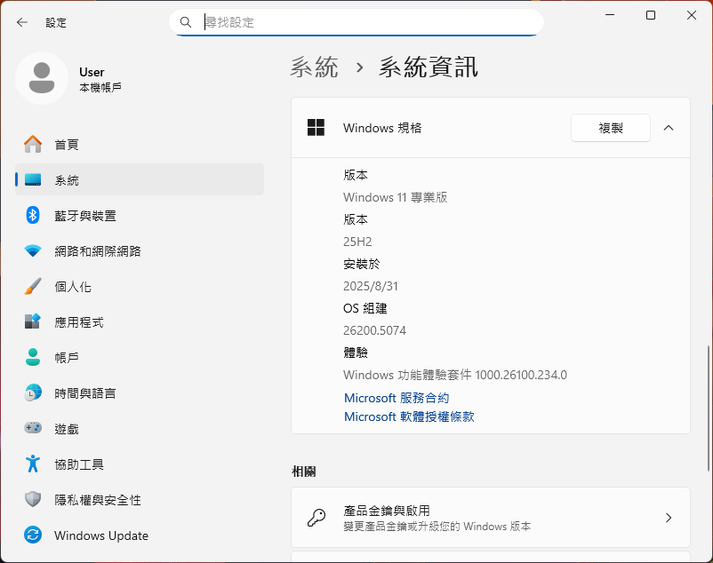Open 隱私權與安全性 category

coord(140,499)
